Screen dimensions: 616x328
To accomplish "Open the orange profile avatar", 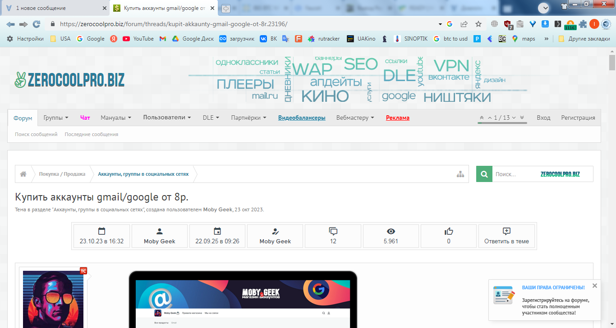I will point(594,24).
